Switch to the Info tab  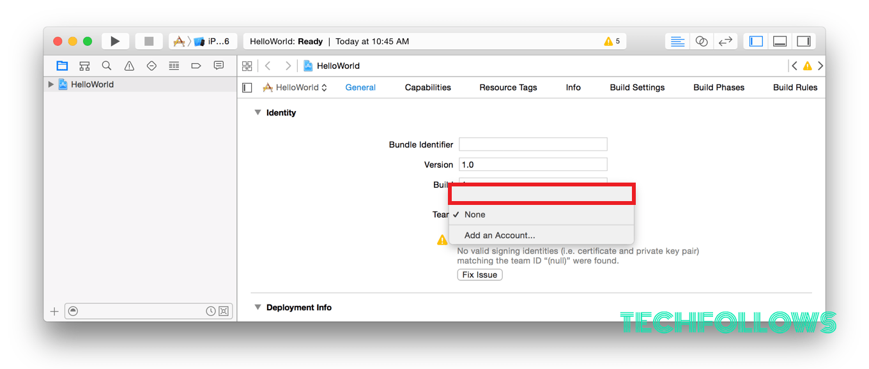573,87
